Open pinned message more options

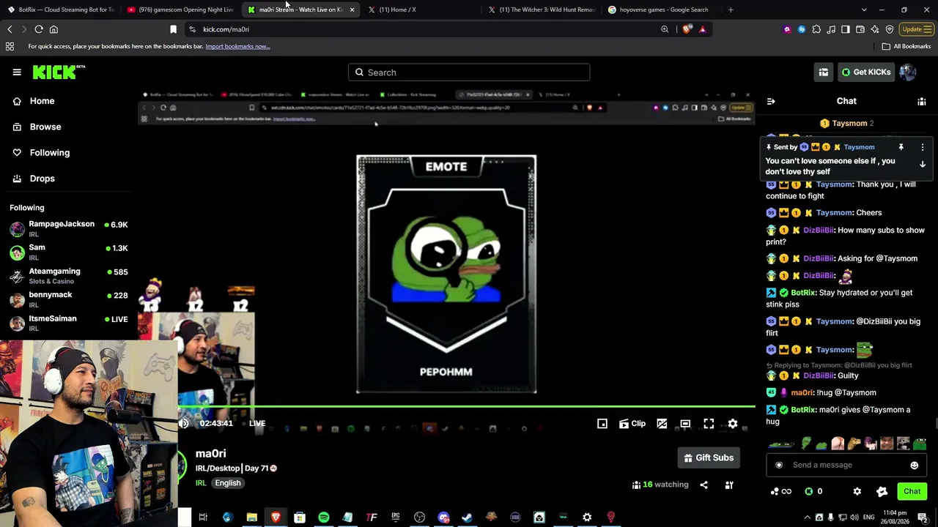point(923,147)
